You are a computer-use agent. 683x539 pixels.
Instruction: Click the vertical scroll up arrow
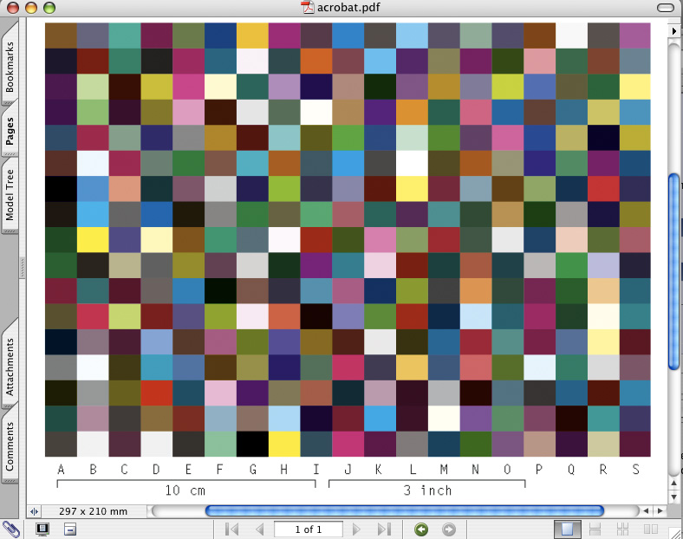tap(673, 483)
